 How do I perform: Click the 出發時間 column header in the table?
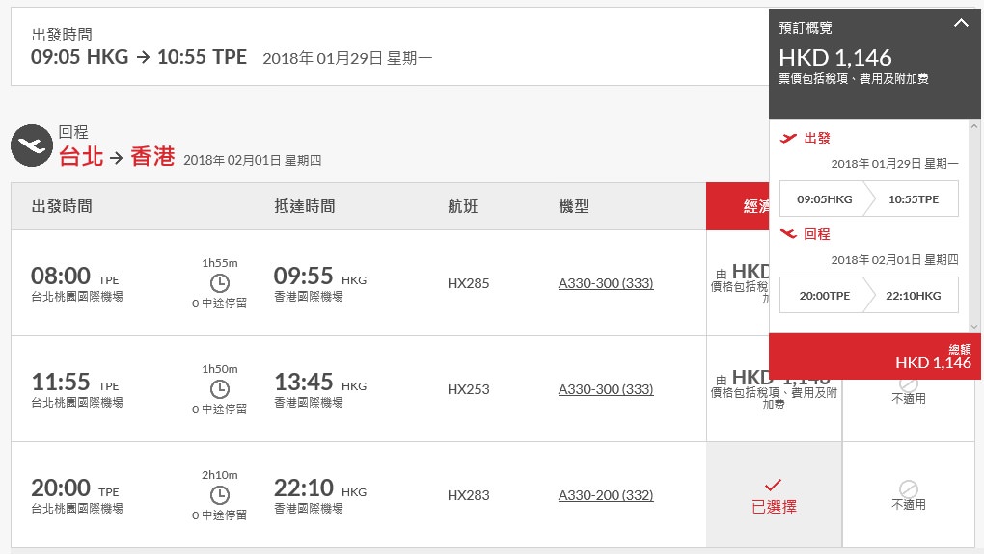coord(62,206)
